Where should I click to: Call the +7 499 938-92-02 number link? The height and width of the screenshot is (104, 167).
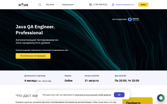point(100,5)
